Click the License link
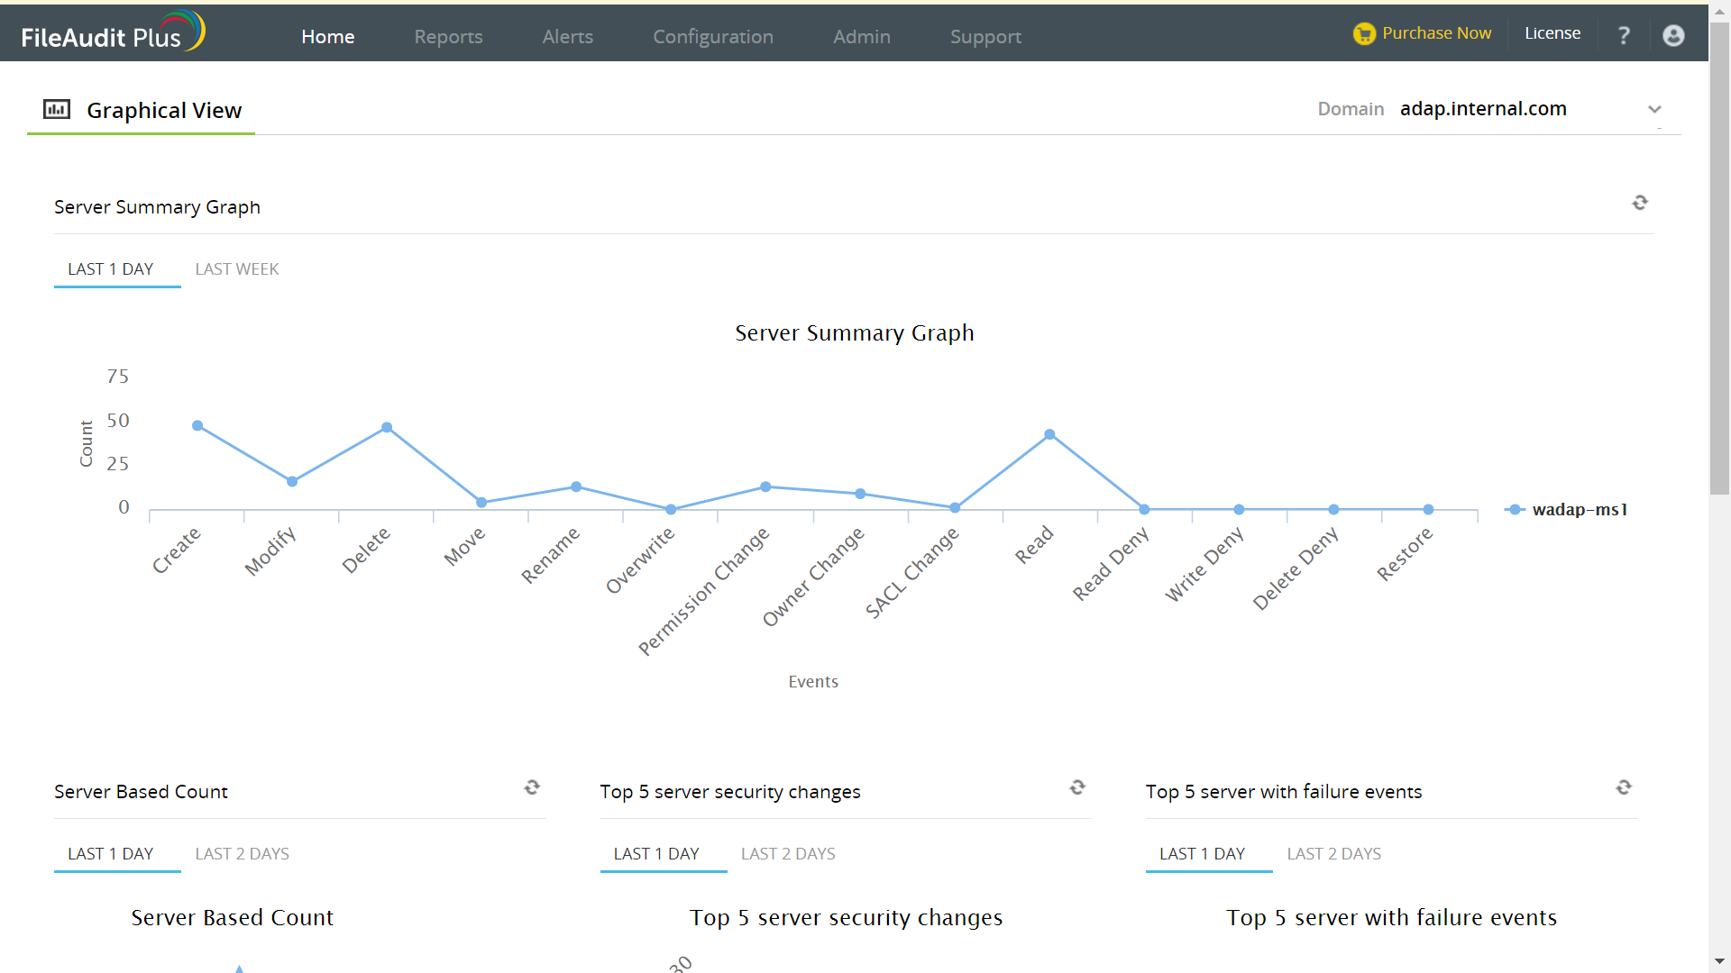1731x973 pixels. (1552, 33)
